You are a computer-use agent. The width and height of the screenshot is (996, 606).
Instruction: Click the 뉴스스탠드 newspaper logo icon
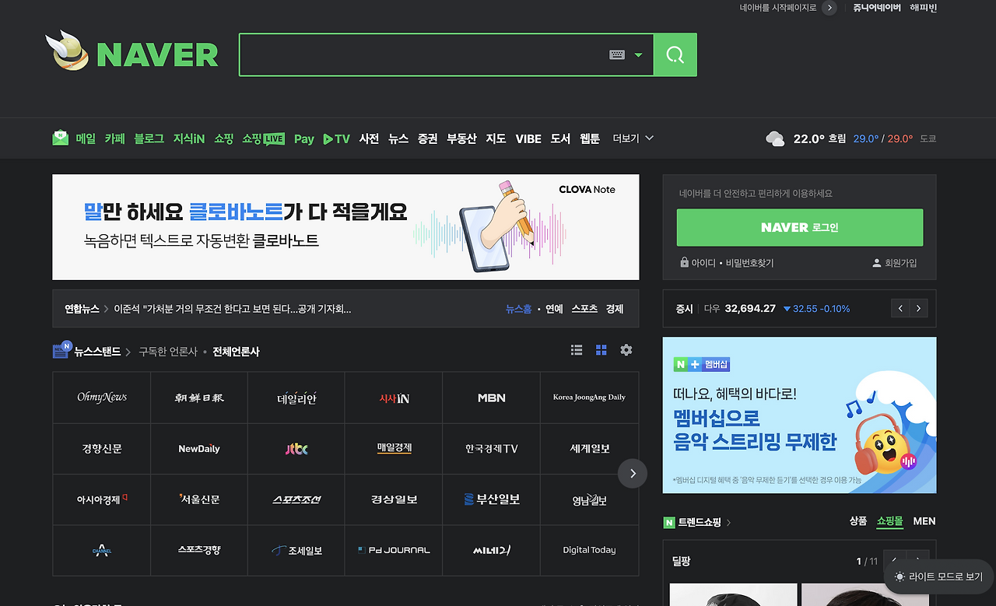[x=61, y=350]
